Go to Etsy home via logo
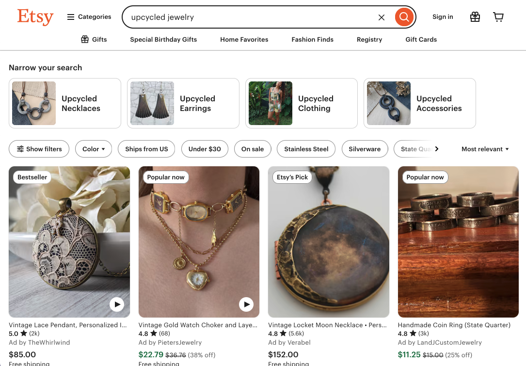 tap(35, 17)
